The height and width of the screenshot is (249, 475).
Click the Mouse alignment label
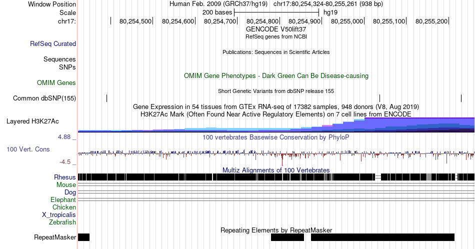click(66, 185)
